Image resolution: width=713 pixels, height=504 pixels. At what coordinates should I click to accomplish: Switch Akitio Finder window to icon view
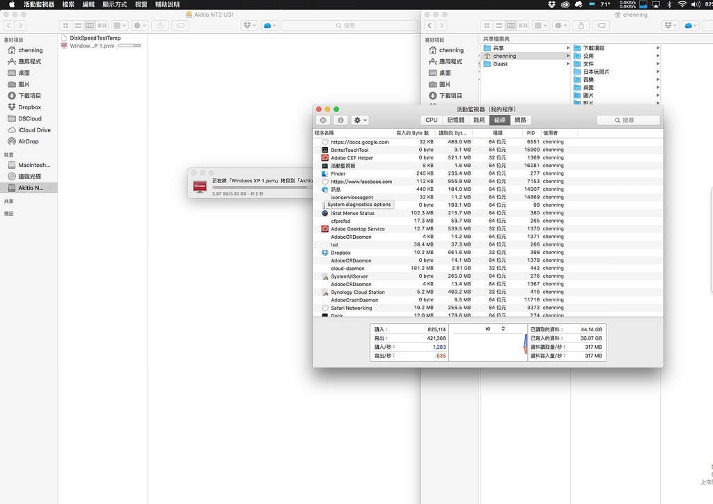click(x=65, y=26)
